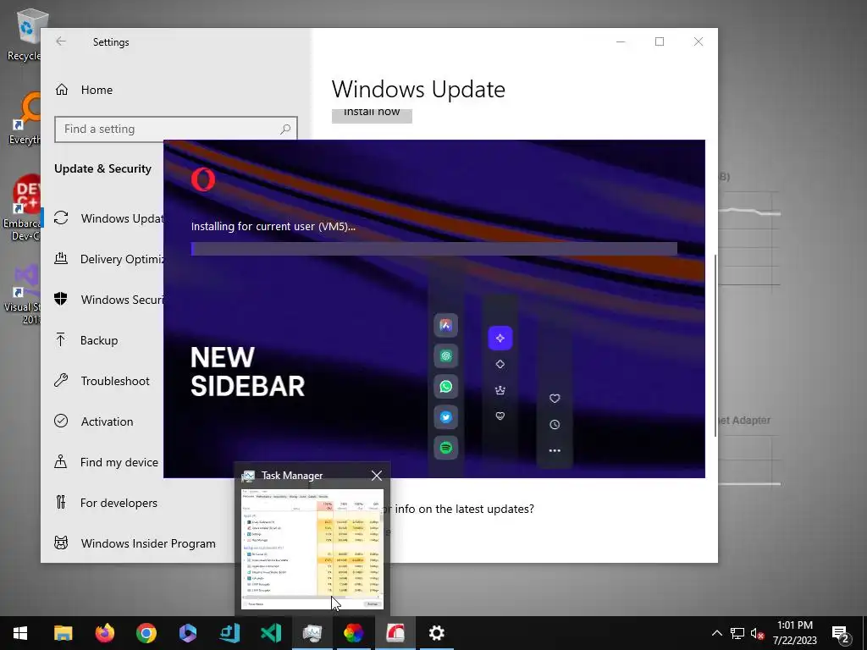Click the search magnifier in Find a setting
Viewport: 867px width, 650px height.
click(x=285, y=129)
